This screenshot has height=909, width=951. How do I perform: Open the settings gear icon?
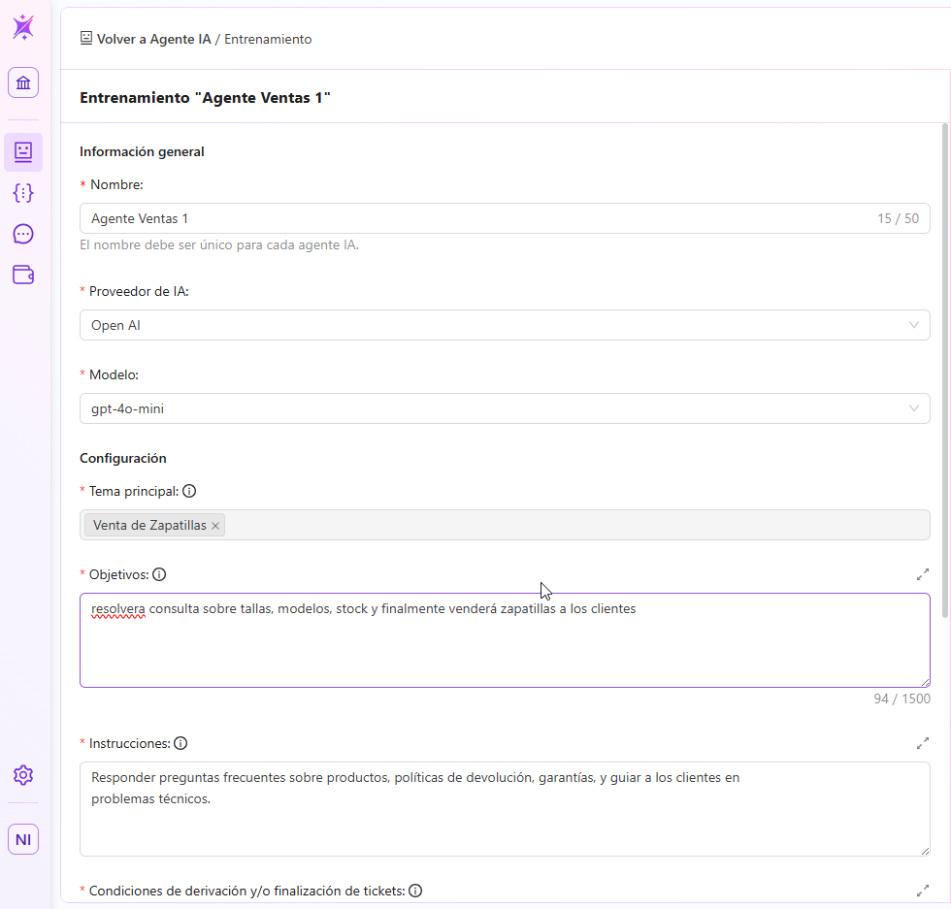click(x=23, y=775)
